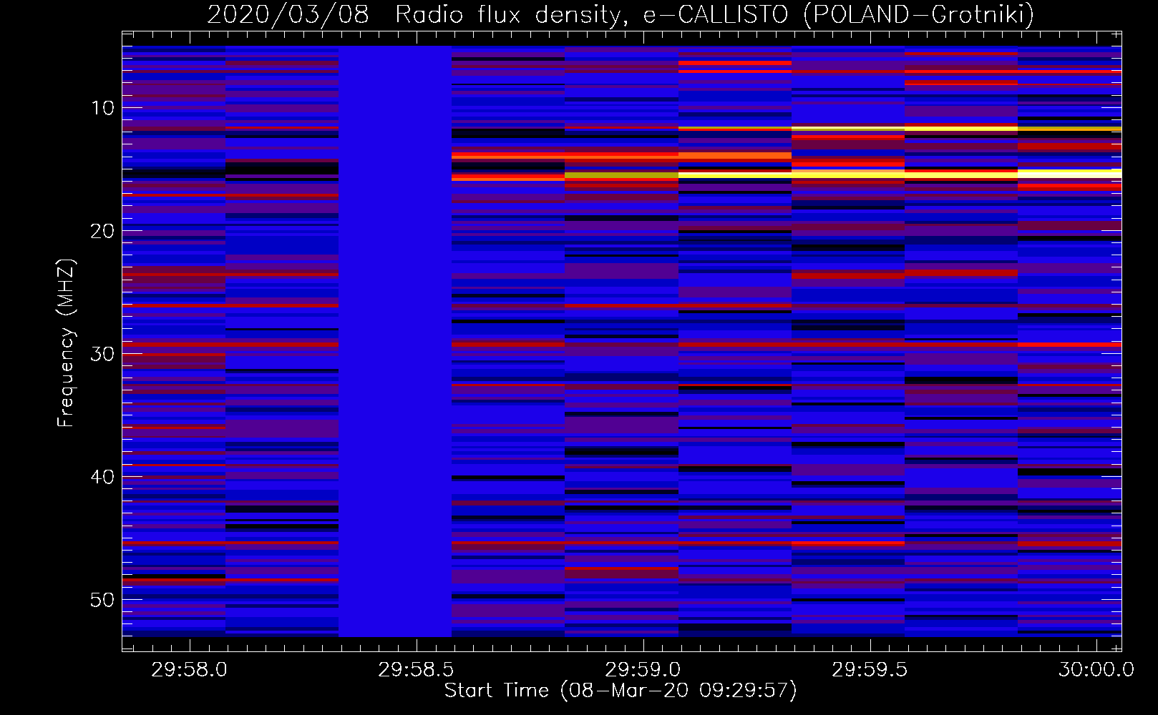Image resolution: width=1158 pixels, height=715 pixels.
Task: Click the 40 frequency tick label
Action: point(103,477)
